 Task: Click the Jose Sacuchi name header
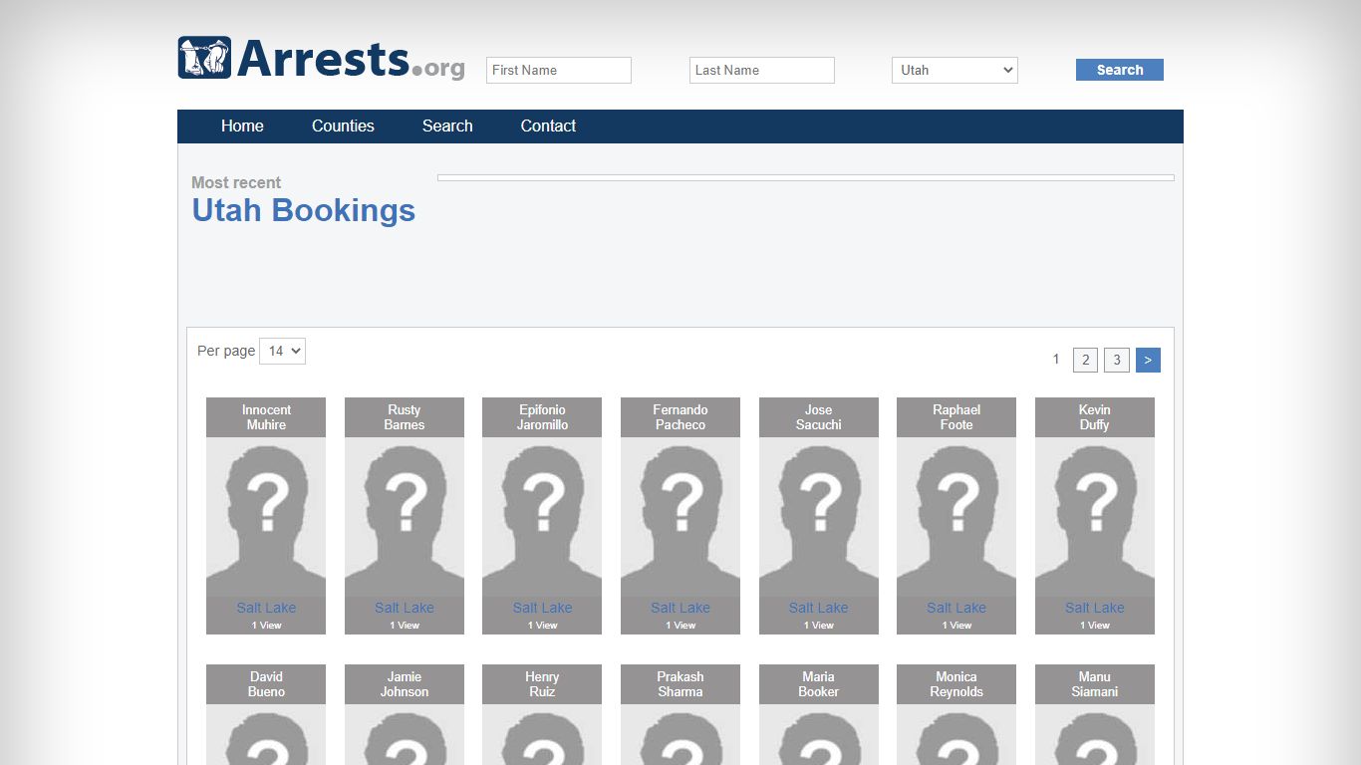pos(819,417)
